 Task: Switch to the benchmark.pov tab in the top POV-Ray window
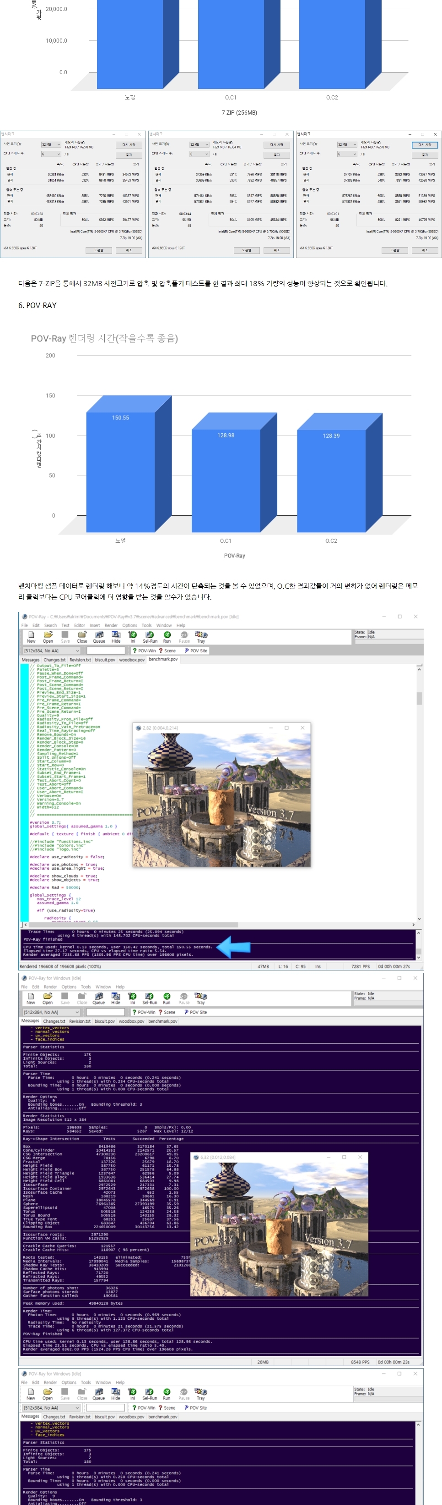(163, 659)
